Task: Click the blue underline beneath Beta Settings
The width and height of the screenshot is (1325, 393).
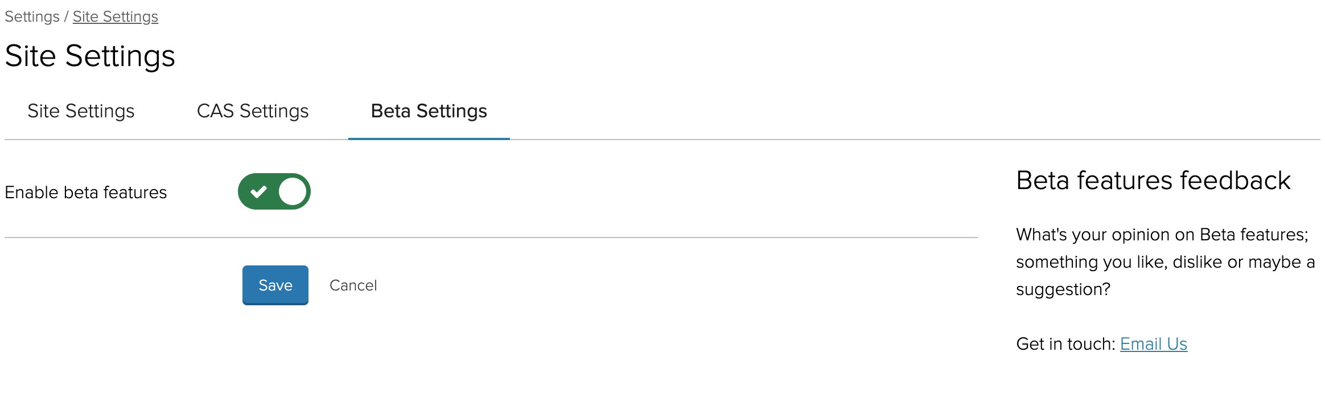Action: (429, 138)
